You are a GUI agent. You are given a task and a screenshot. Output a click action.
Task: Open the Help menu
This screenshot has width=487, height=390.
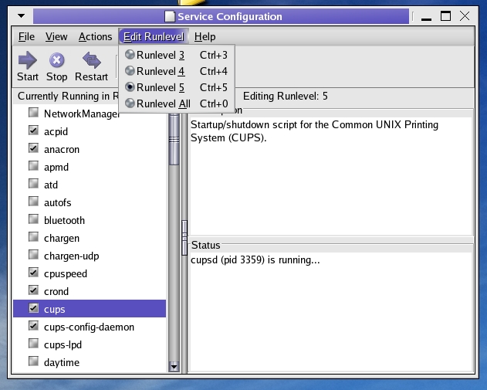(205, 36)
